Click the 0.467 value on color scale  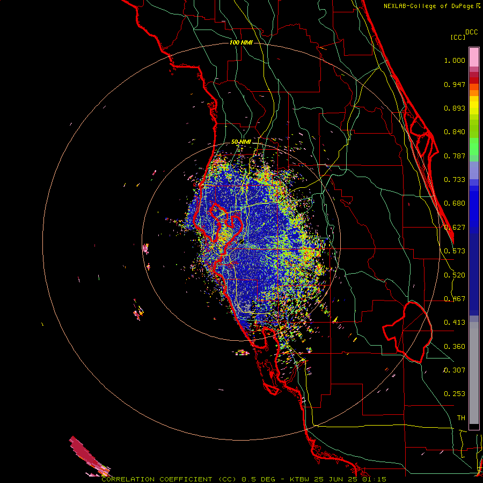coord(455,299)
